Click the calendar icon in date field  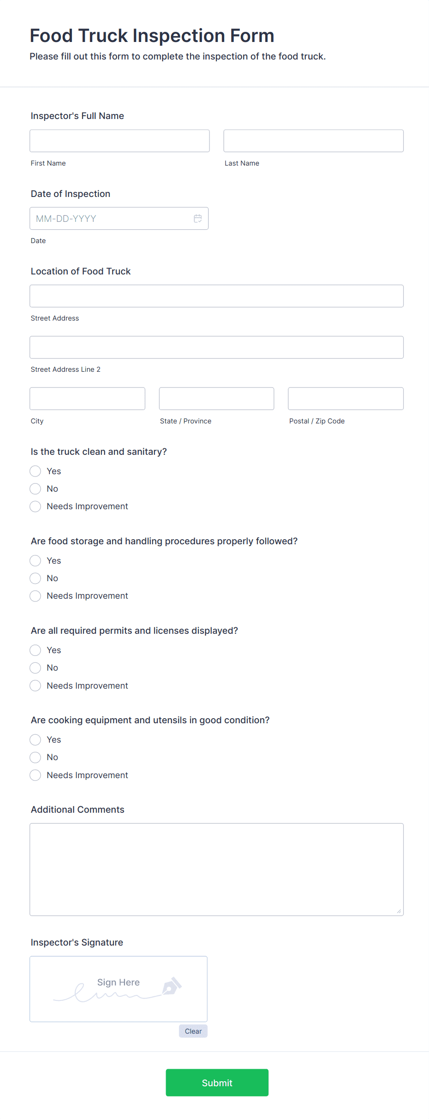coord(197,219)
